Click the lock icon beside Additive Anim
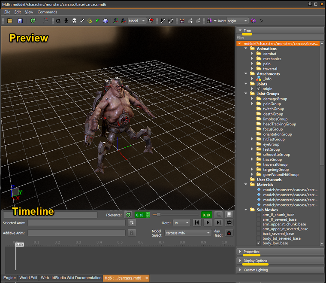 (x=132, y=233)
